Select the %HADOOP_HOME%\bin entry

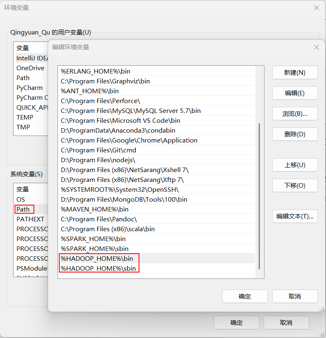[x=156, y=258]
